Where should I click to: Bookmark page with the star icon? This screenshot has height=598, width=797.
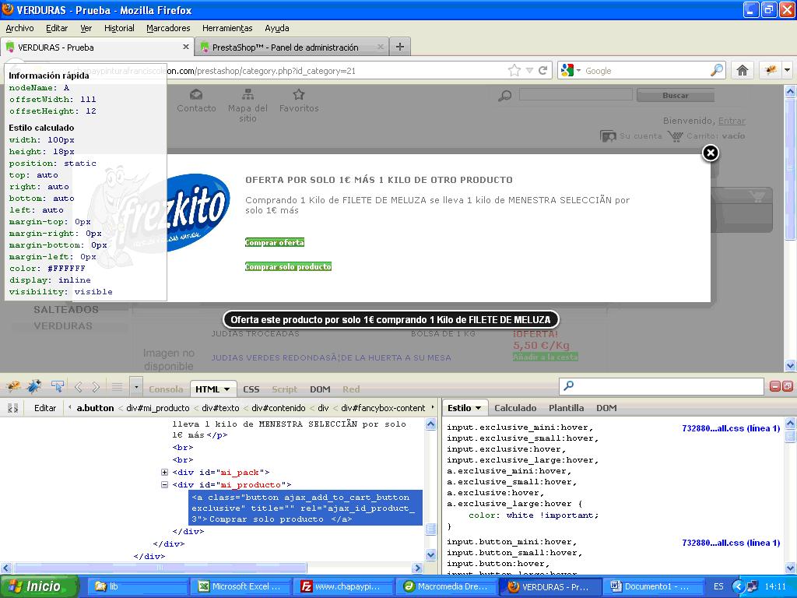tap(514, 71)
